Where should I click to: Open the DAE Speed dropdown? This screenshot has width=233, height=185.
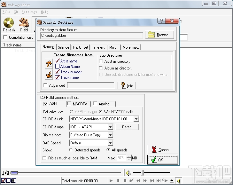coord(110,143)
